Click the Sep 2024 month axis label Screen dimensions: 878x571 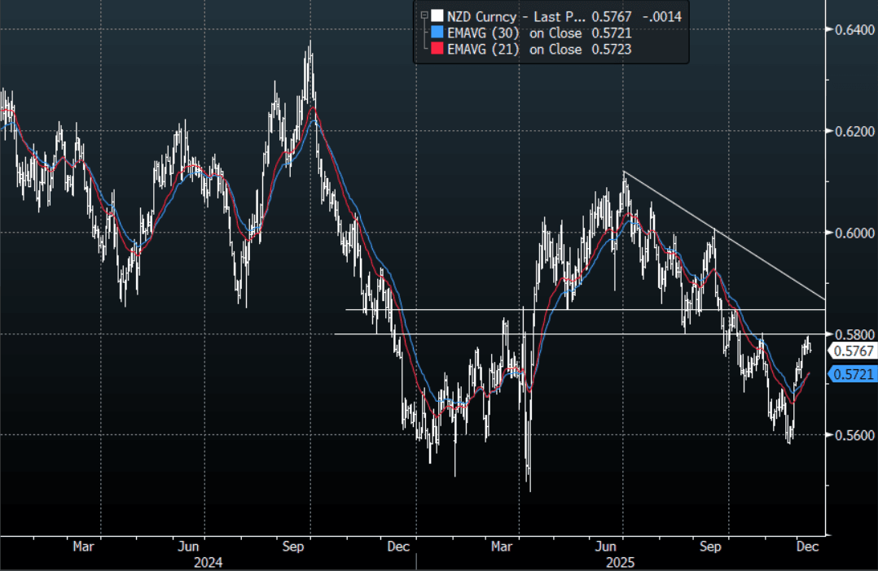(x=293, y=547)
